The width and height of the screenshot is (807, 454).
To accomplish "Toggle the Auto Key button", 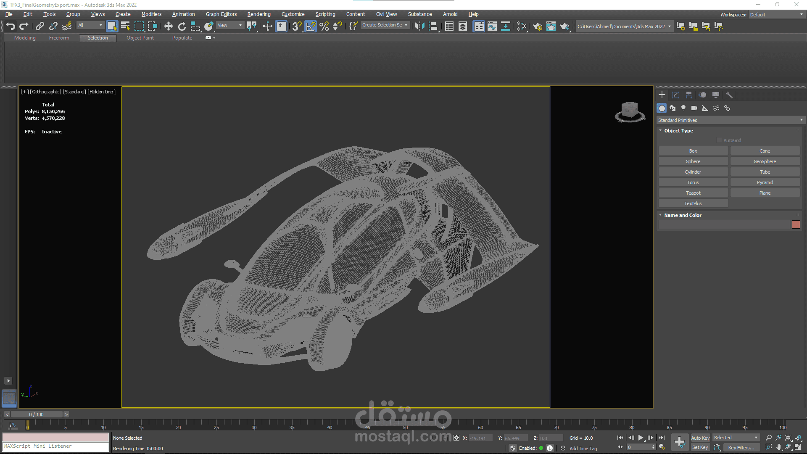I will pos(700,438).
